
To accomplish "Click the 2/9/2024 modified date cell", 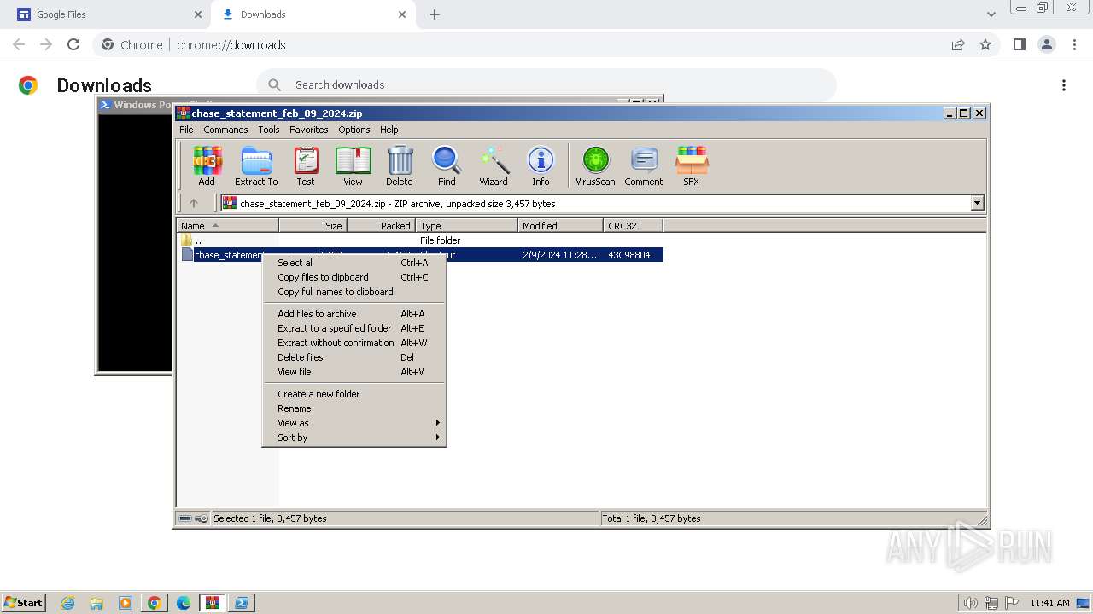I will [x=560, y=255].
